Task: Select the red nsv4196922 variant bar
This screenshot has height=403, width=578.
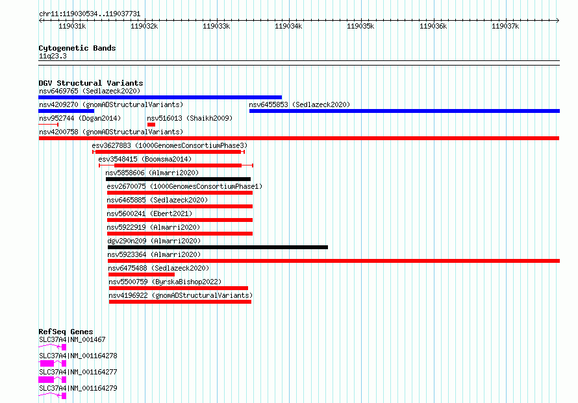Action: click(181, 302)
